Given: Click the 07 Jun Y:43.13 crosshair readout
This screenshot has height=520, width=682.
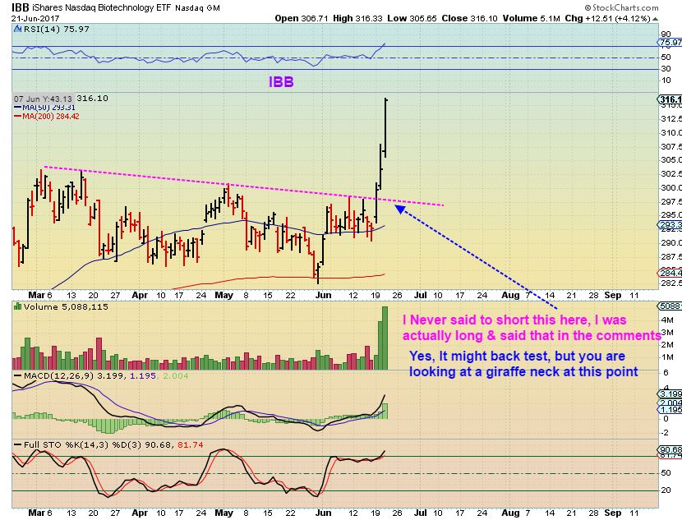Looking at the screenshot, I should tap(43, 99).
